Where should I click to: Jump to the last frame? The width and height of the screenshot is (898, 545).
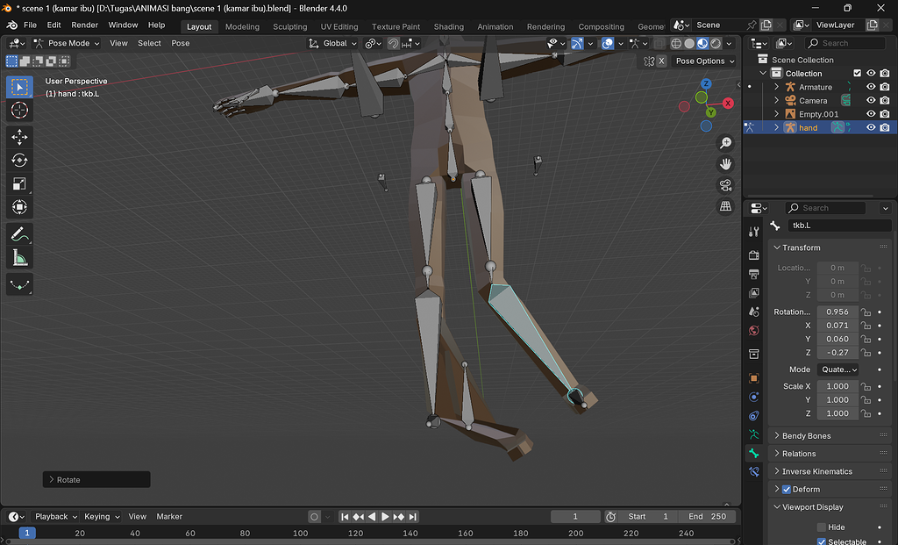click(x=413, y=516)
